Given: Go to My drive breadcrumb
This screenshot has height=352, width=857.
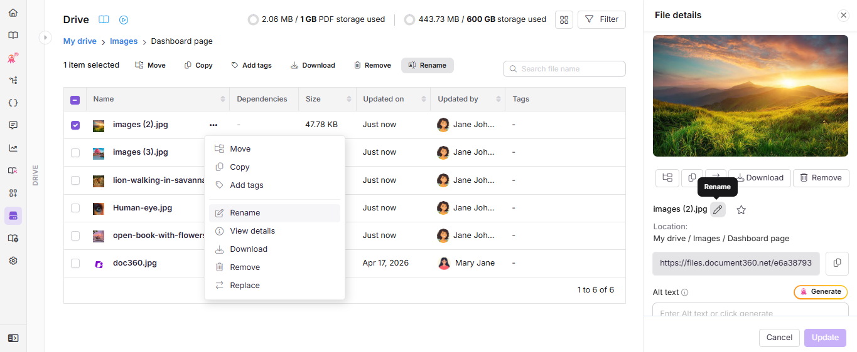Looking at the screenshot, I should coord(80,41).
